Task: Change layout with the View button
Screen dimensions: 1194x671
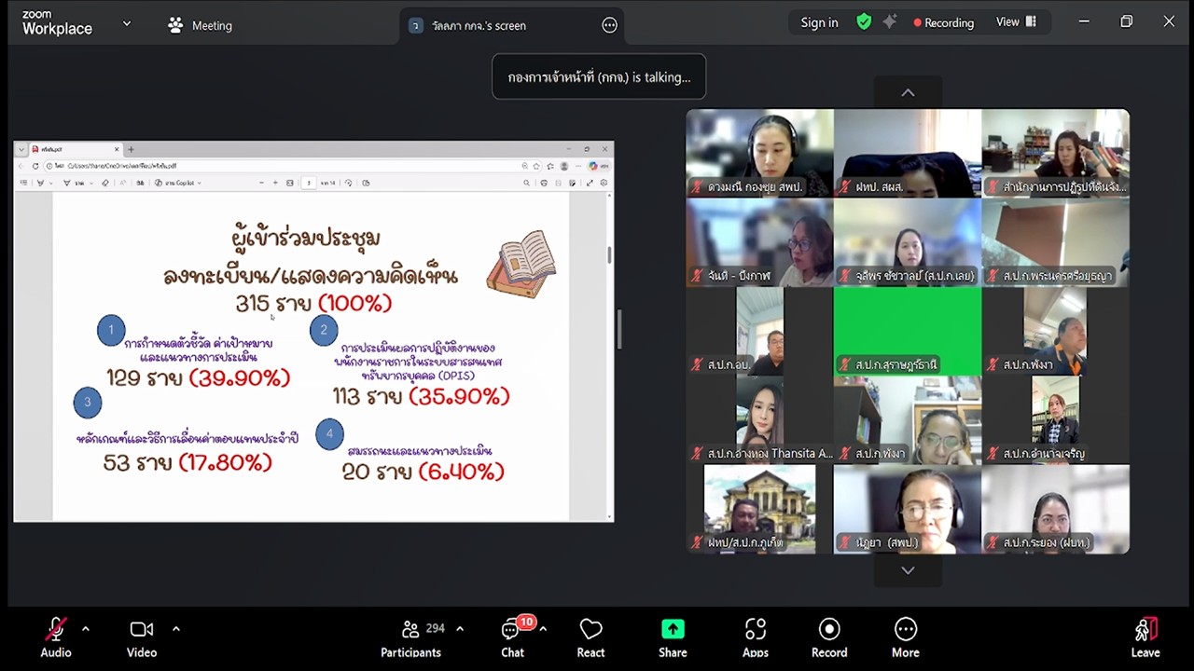Action: [x=1016, y=22]
